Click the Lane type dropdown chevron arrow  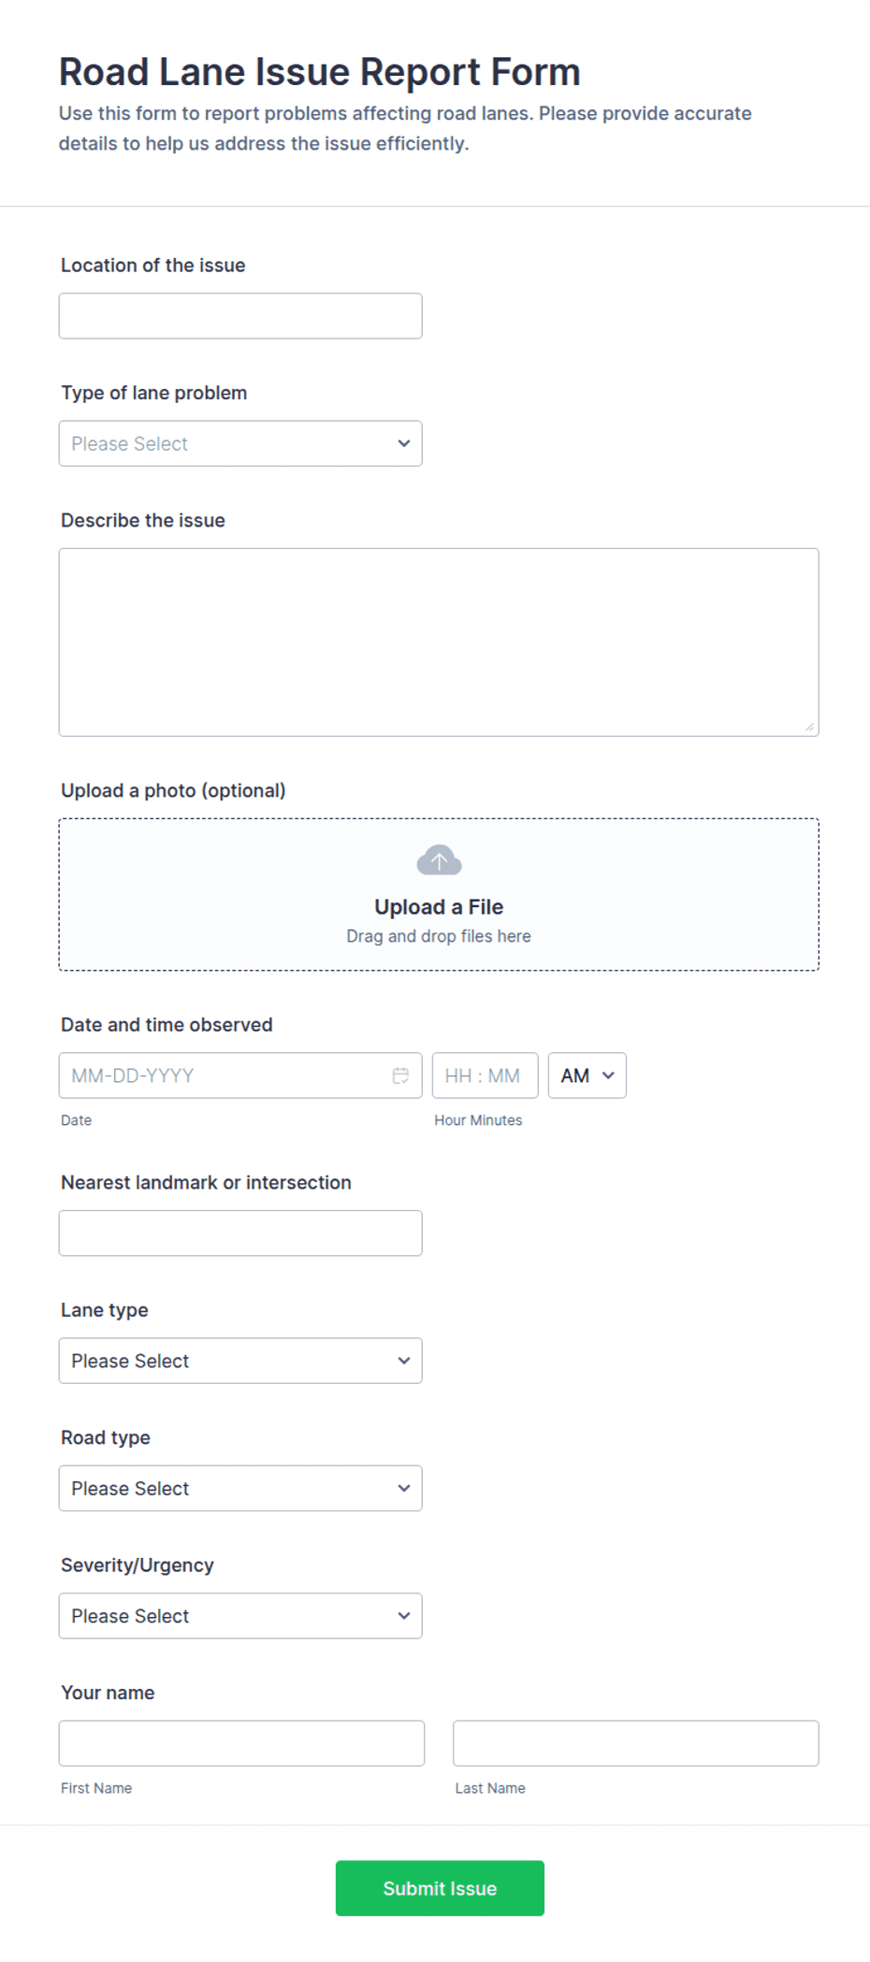pyautogui.click(x=404, y=1361)
